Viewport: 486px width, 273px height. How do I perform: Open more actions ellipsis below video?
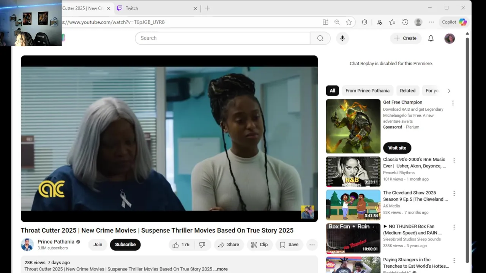[312, 245]
